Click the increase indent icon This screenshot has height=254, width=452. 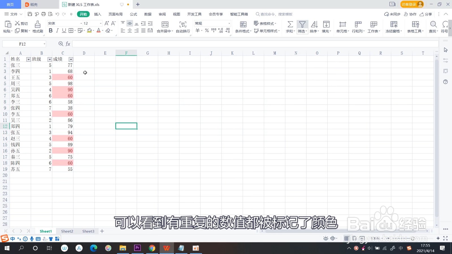point(150,23)
